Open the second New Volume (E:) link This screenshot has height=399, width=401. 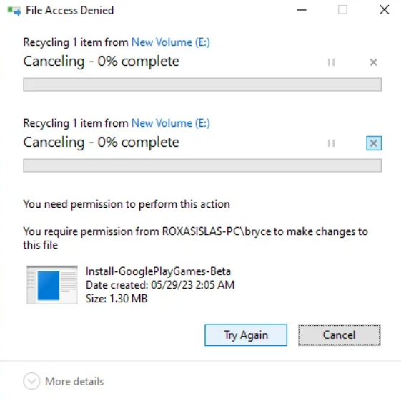[171, 123]
